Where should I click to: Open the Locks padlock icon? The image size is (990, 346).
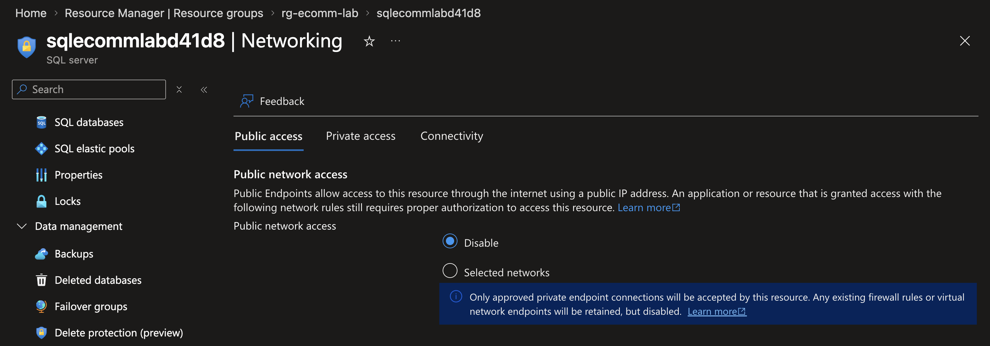tap(41, 201)
